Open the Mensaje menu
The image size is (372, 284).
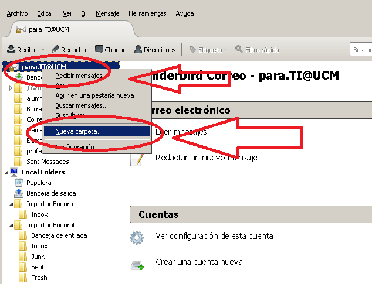coord(107,13)
